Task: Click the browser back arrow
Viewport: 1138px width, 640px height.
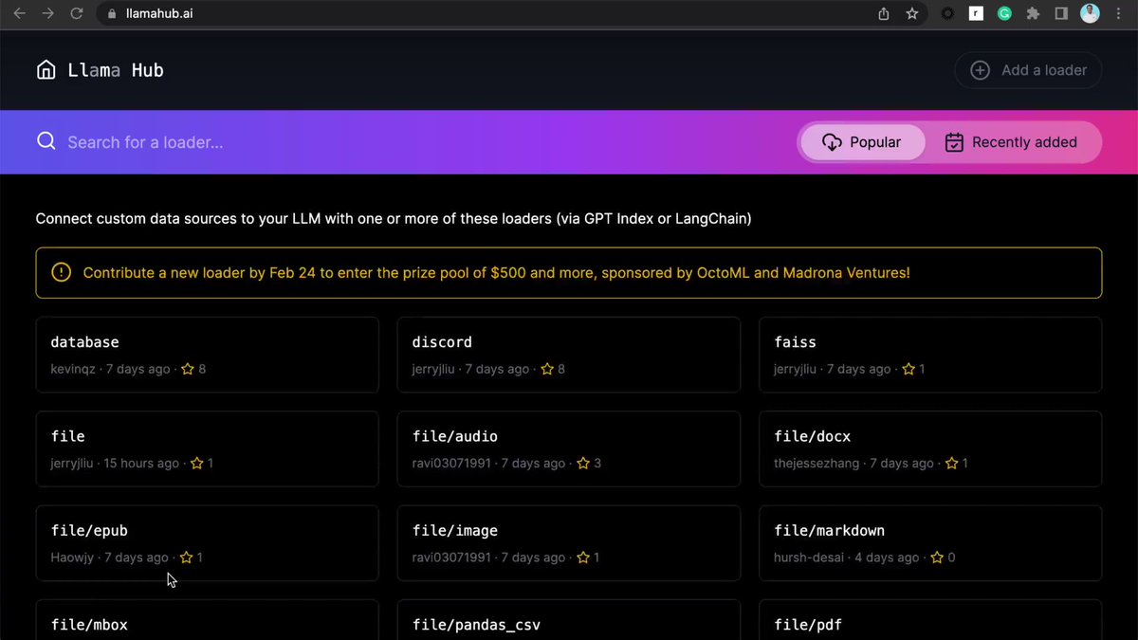Action: (x=19, y=14)
